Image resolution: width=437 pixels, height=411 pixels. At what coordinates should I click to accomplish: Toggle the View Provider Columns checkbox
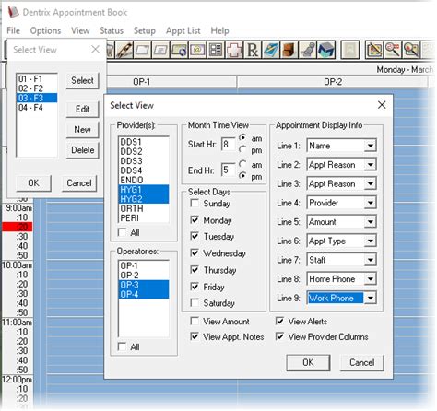click(279, 336)
